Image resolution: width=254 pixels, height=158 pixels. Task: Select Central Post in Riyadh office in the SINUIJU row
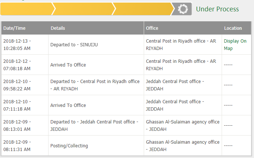181,45
